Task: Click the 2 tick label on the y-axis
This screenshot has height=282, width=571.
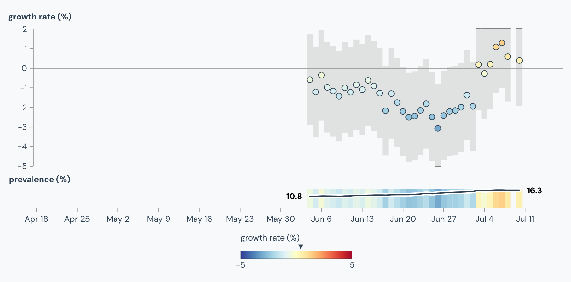Action: (25, 29)
